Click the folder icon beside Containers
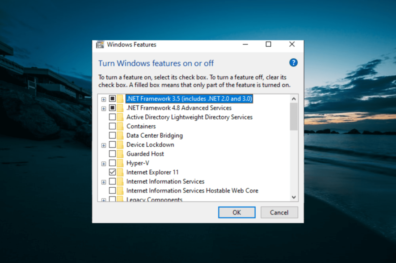This screenshot has height=263, width=396. click(x=120, y=126)
